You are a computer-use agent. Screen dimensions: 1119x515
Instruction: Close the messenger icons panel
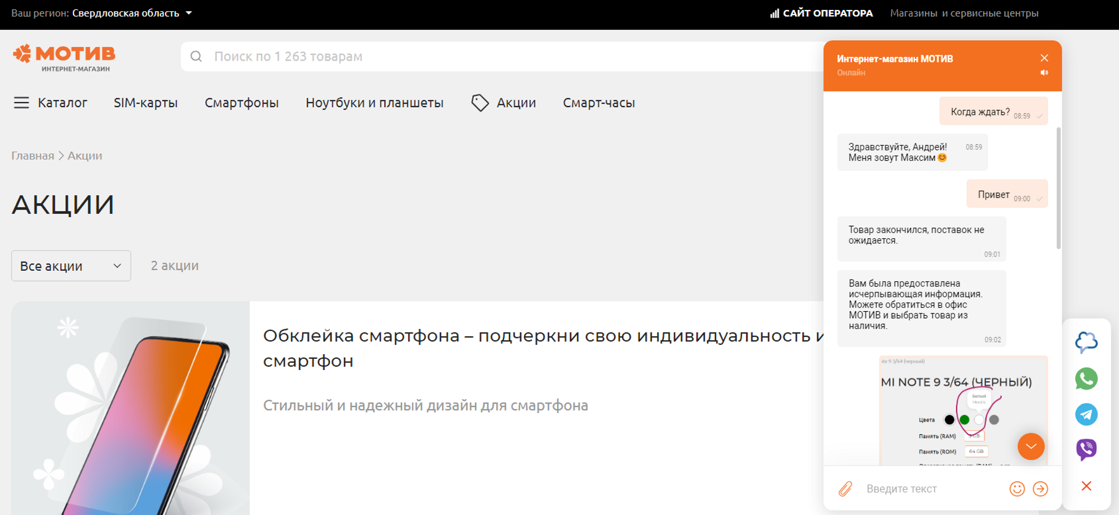tap(1086, 486)
